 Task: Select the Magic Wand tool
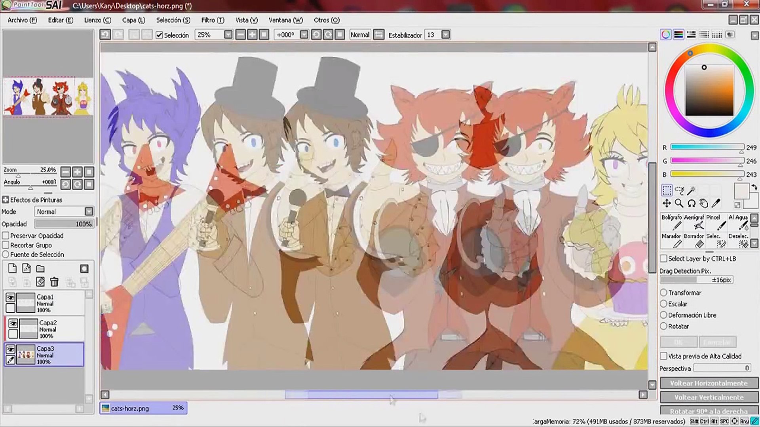pyautogui.click(x=692, y=191)
